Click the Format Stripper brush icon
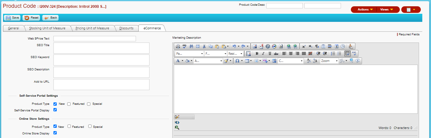The image size is (431, 138). point(227,61)
